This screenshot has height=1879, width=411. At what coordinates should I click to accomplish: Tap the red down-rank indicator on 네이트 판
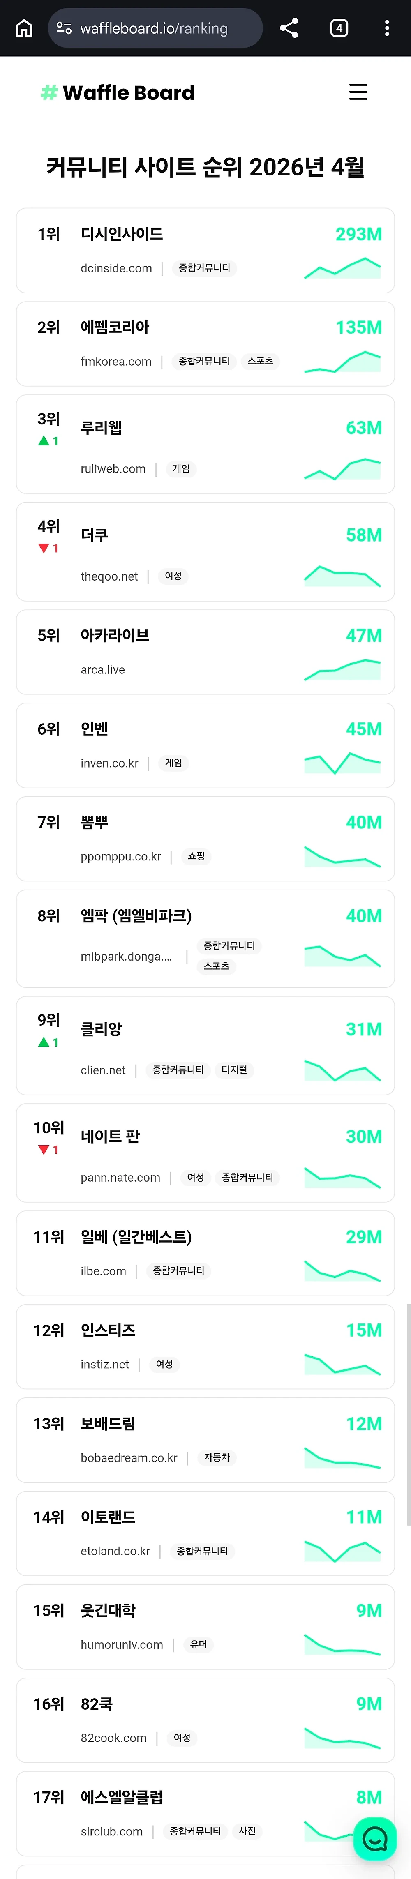click(x=48, y=1150)
